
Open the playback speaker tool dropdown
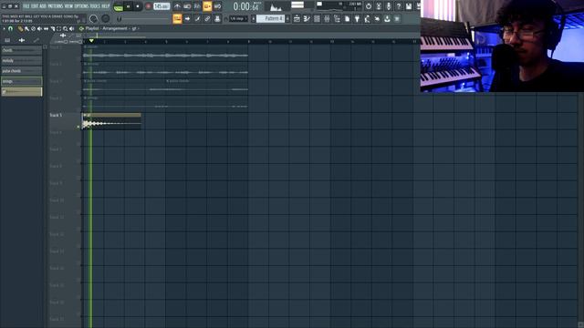72,28
